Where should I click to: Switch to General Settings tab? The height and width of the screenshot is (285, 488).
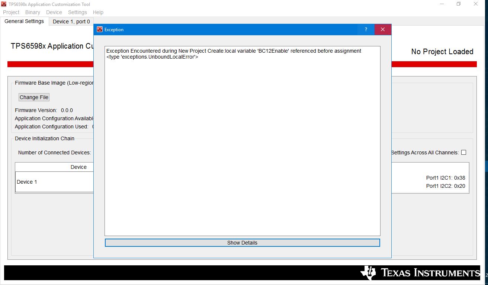pos(24,21)
